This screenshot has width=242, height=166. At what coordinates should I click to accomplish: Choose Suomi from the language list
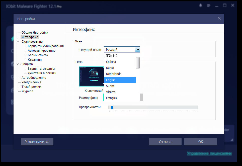coord(120,86)
